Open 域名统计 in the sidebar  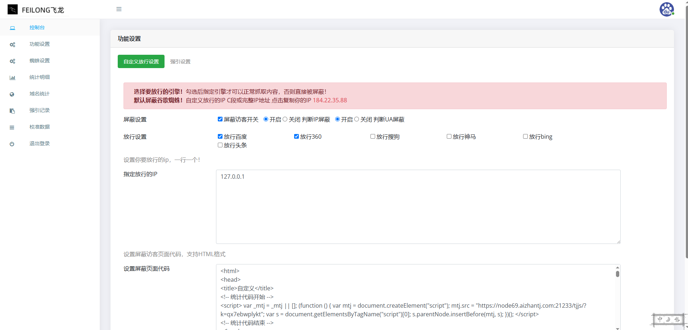pos(40,94)
